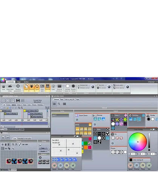Screen dimensions: 158x189
Task: Click the first blue movement shape icon
Action: pyautogui.click(x=54, y=160)
